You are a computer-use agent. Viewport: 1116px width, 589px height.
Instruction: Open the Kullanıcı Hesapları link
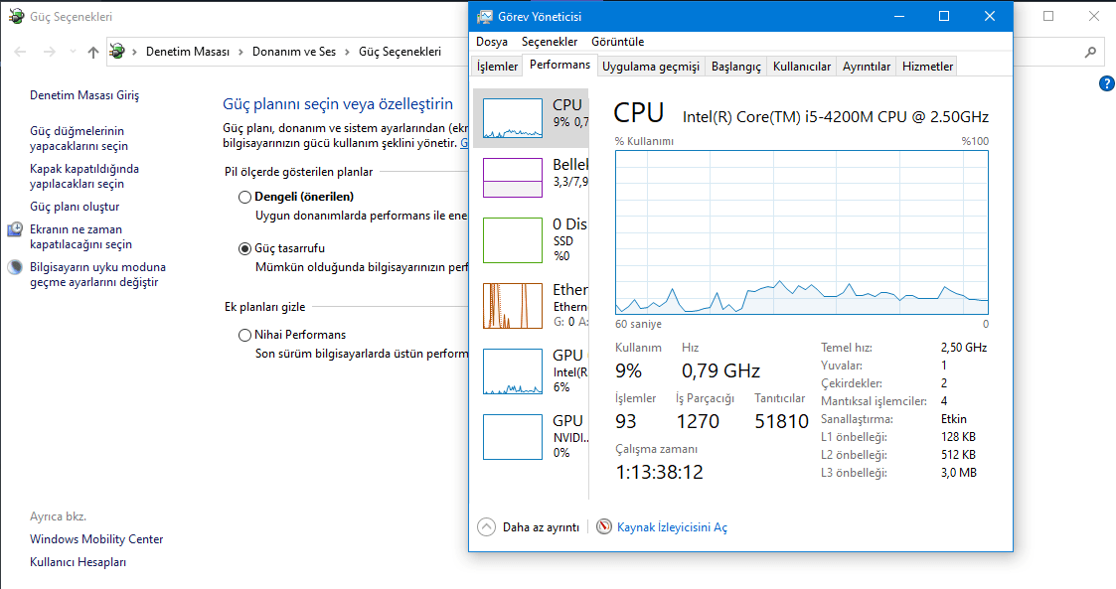click(78, 562)
